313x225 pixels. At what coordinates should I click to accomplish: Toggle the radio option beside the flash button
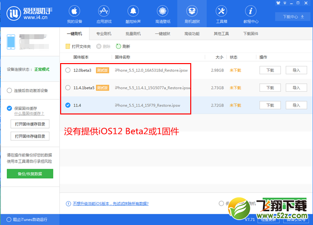tap(221, 203)
